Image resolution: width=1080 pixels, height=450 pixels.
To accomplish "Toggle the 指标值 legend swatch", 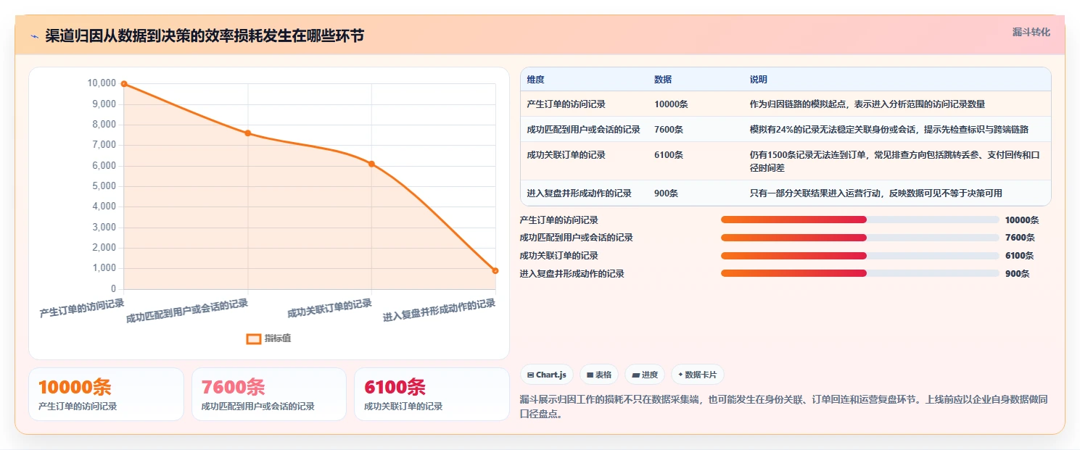I will click(x=254, y=338).
